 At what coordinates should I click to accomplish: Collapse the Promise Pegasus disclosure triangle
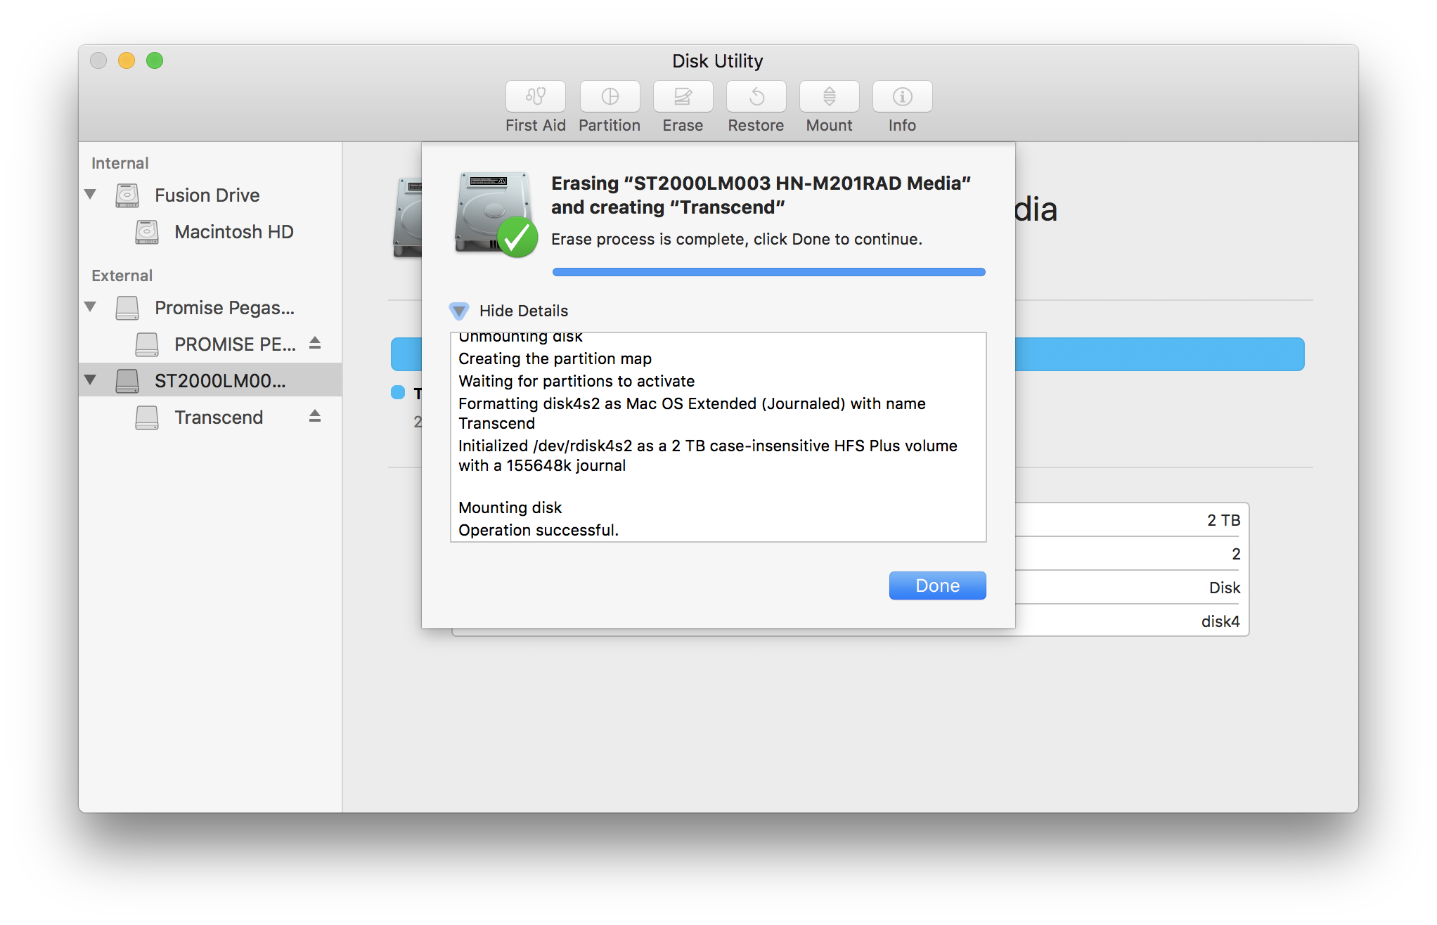[x=90, y=307]
